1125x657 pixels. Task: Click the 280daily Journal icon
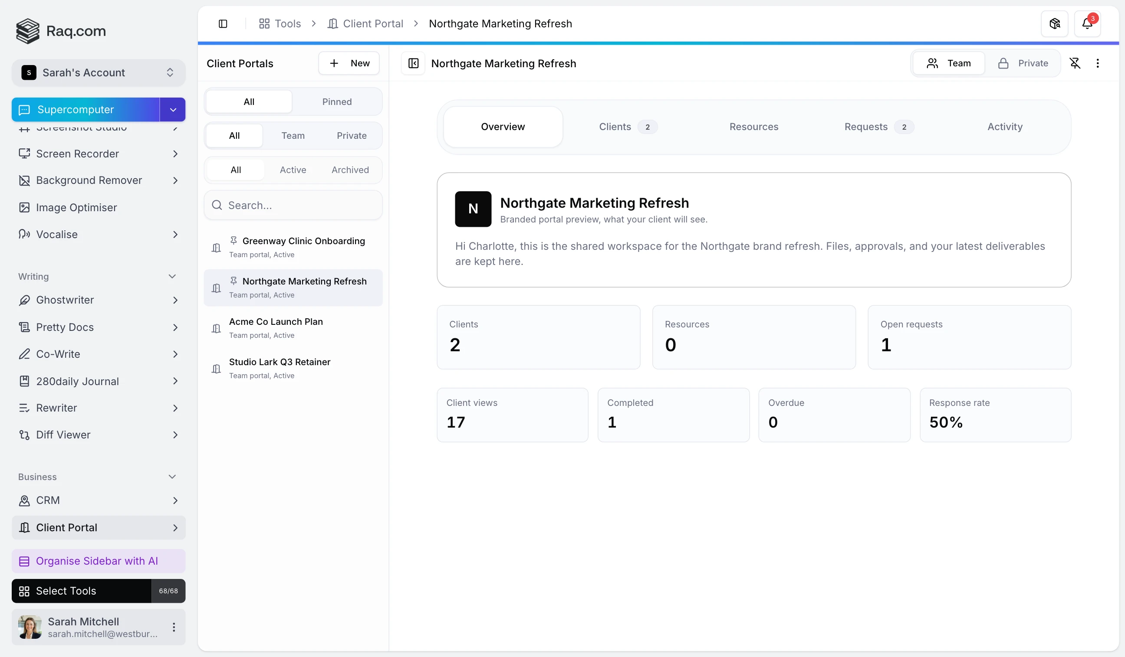(x=24, y=381)
